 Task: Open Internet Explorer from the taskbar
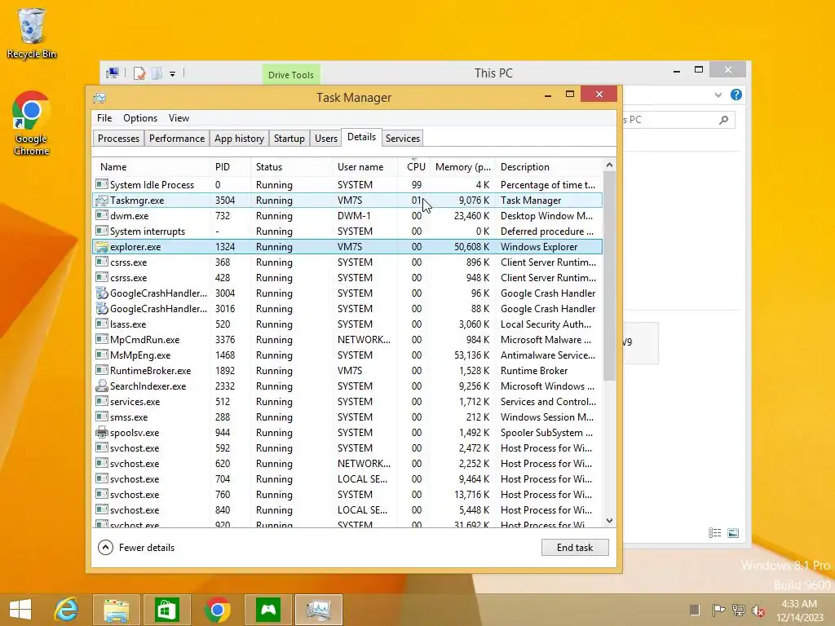pyautogui.click(x=66, y=610)
